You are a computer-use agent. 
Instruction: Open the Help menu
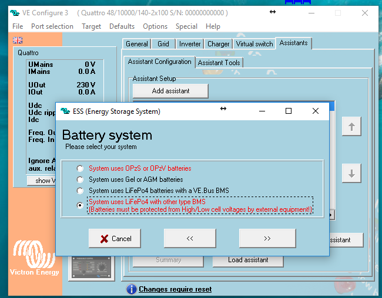213,26
